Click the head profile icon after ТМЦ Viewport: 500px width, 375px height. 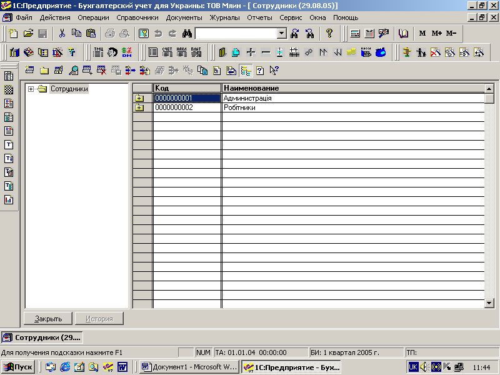click(x=112, y=52)
